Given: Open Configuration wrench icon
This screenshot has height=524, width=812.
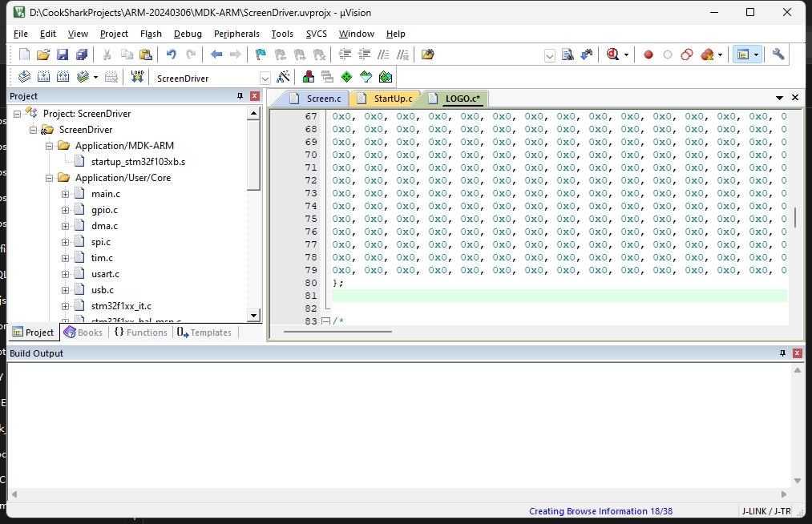Looking at the screenshot, I should click(778, 54).
